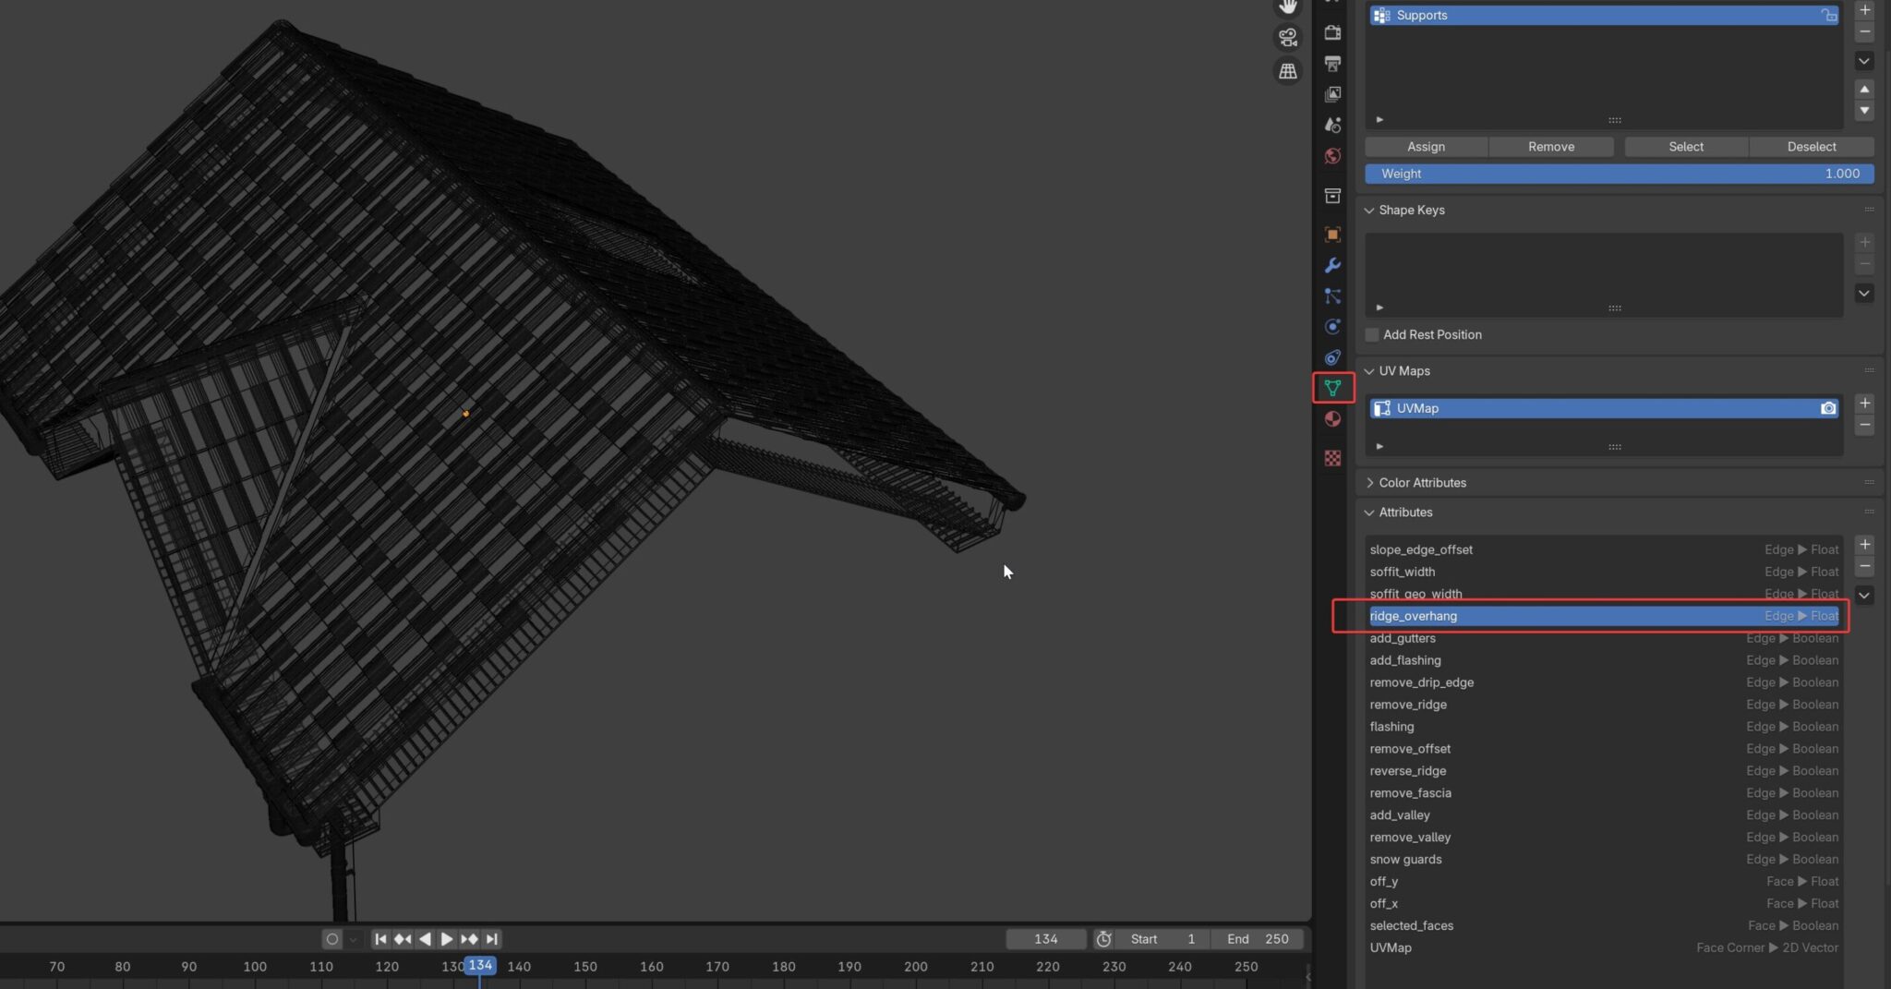
Task: Toggle UVMap active render camera icon
Action: (x=1827, y=408)
